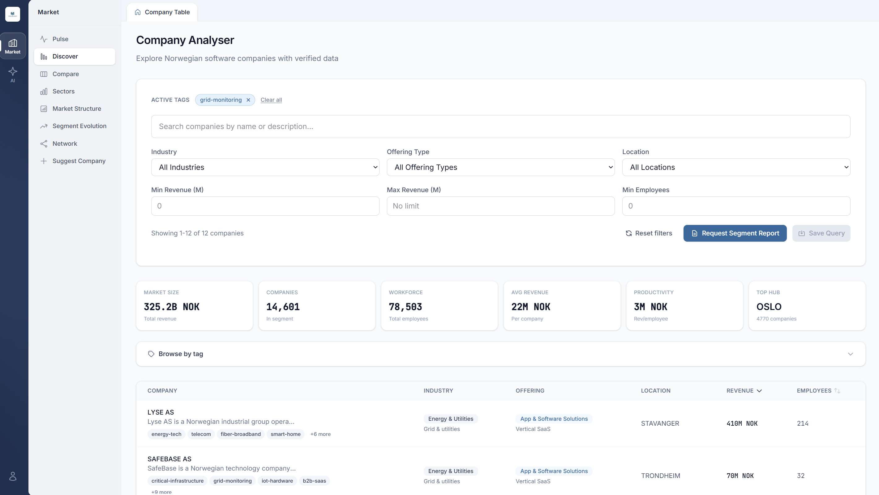Screen dimensions: 879x495
Task: Click the Request Segment Report button
Action: pyautogui.click(x=735, y=234)
